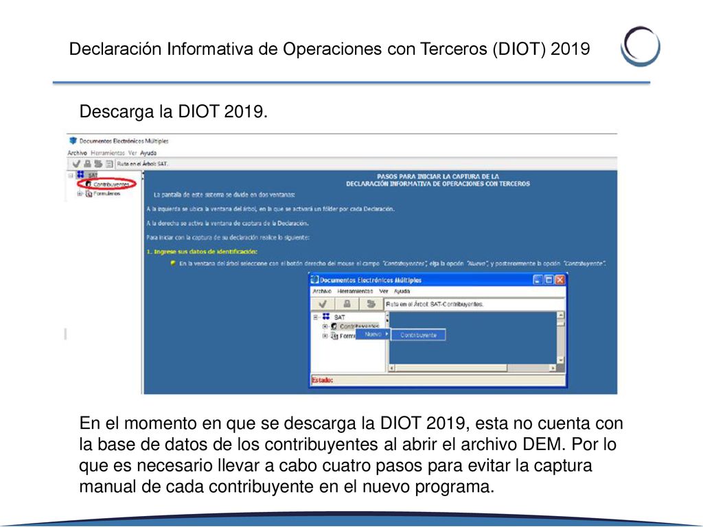Click the 'PASOS PARA INICIAR LA CAPTURA DE LA' heading
The height and width of the screenshot is (527, 703).
(x=437, y=176)
